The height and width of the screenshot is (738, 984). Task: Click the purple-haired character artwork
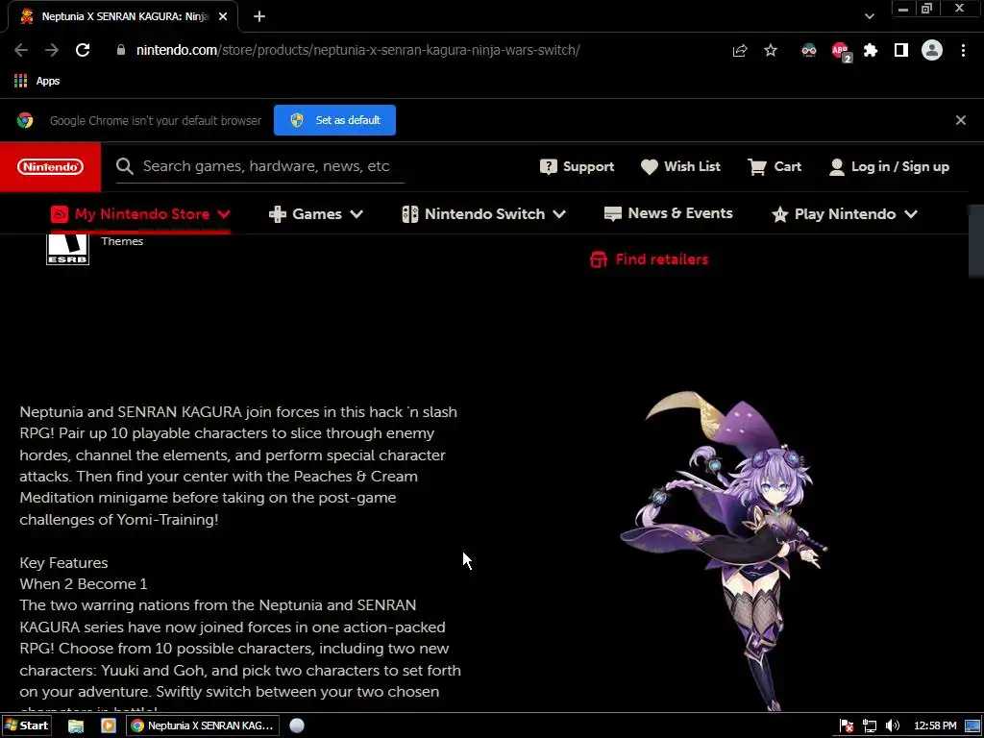point(725,551)
